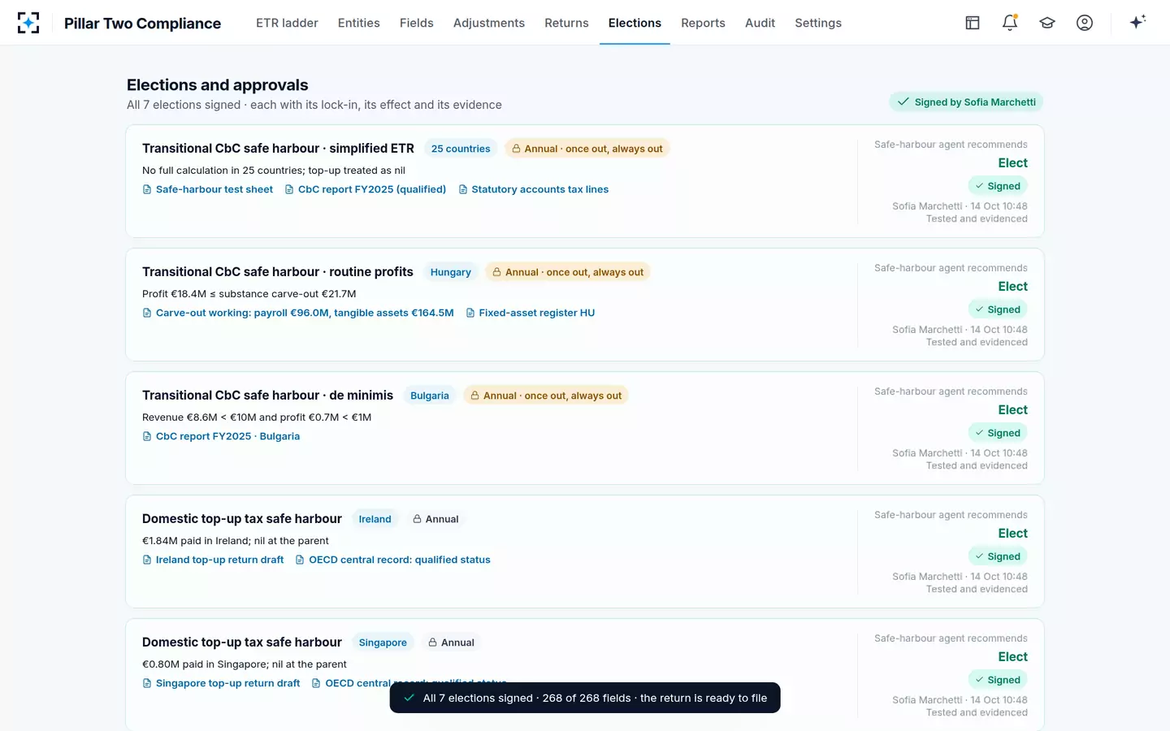
Task: Click the document icon beside Fixed-asset register HU
Action: click(x=470, y=313)
